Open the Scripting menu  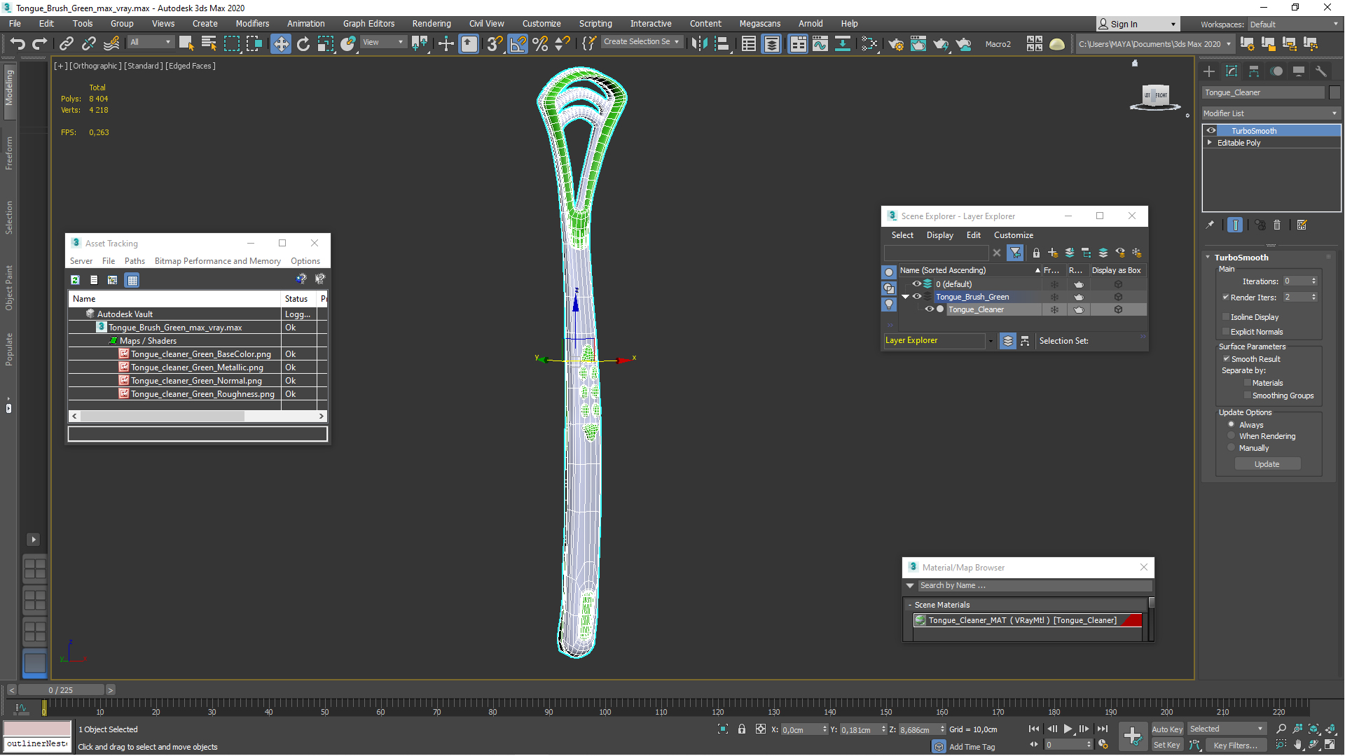click(x=595, y=23)
